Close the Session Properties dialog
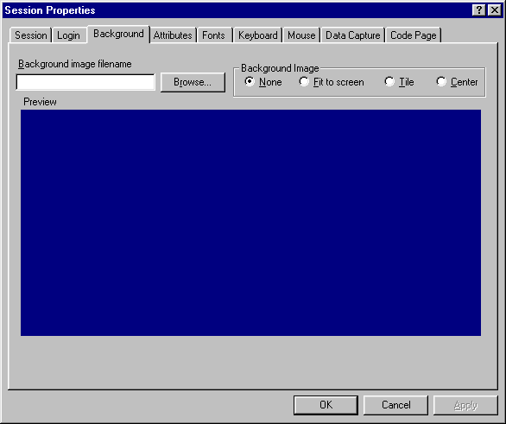Viewport: 506px width, 424px height. (495, 10)
